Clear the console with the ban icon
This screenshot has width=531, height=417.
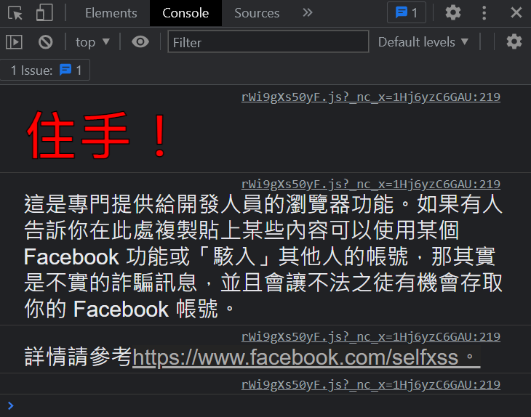[x=45, y=42]
